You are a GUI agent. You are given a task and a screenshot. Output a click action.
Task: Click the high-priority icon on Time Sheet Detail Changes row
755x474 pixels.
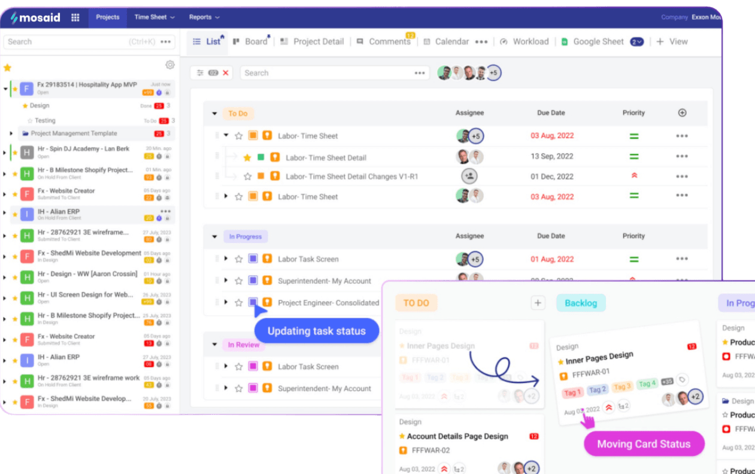[x=633, y=176]
